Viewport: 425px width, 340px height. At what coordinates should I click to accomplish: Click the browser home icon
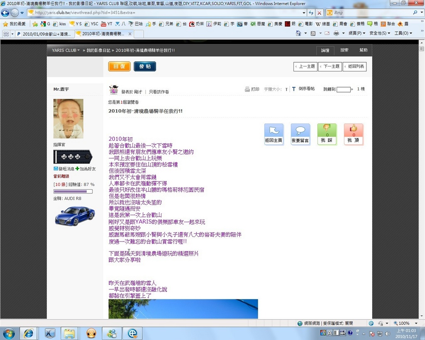[298, 33]
